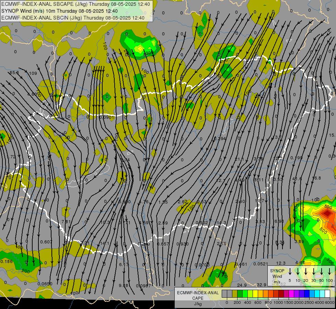336x309 pixels.
Task: Click the 'ECMWF-INDEX-ANAL' label in color legend
Action: [x=198, y=293]
